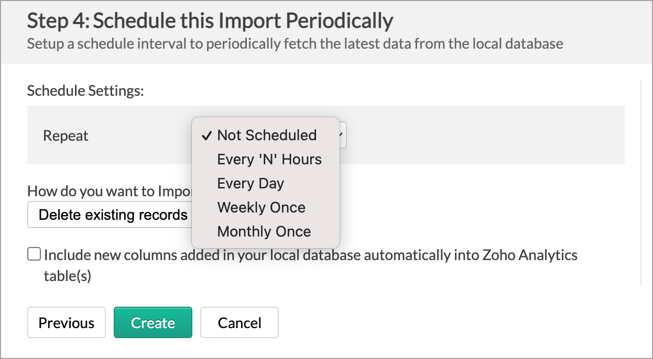Click the "Step 4" dialog heading
The width and height of the screenshot is (653, 359).
(209, 20)
